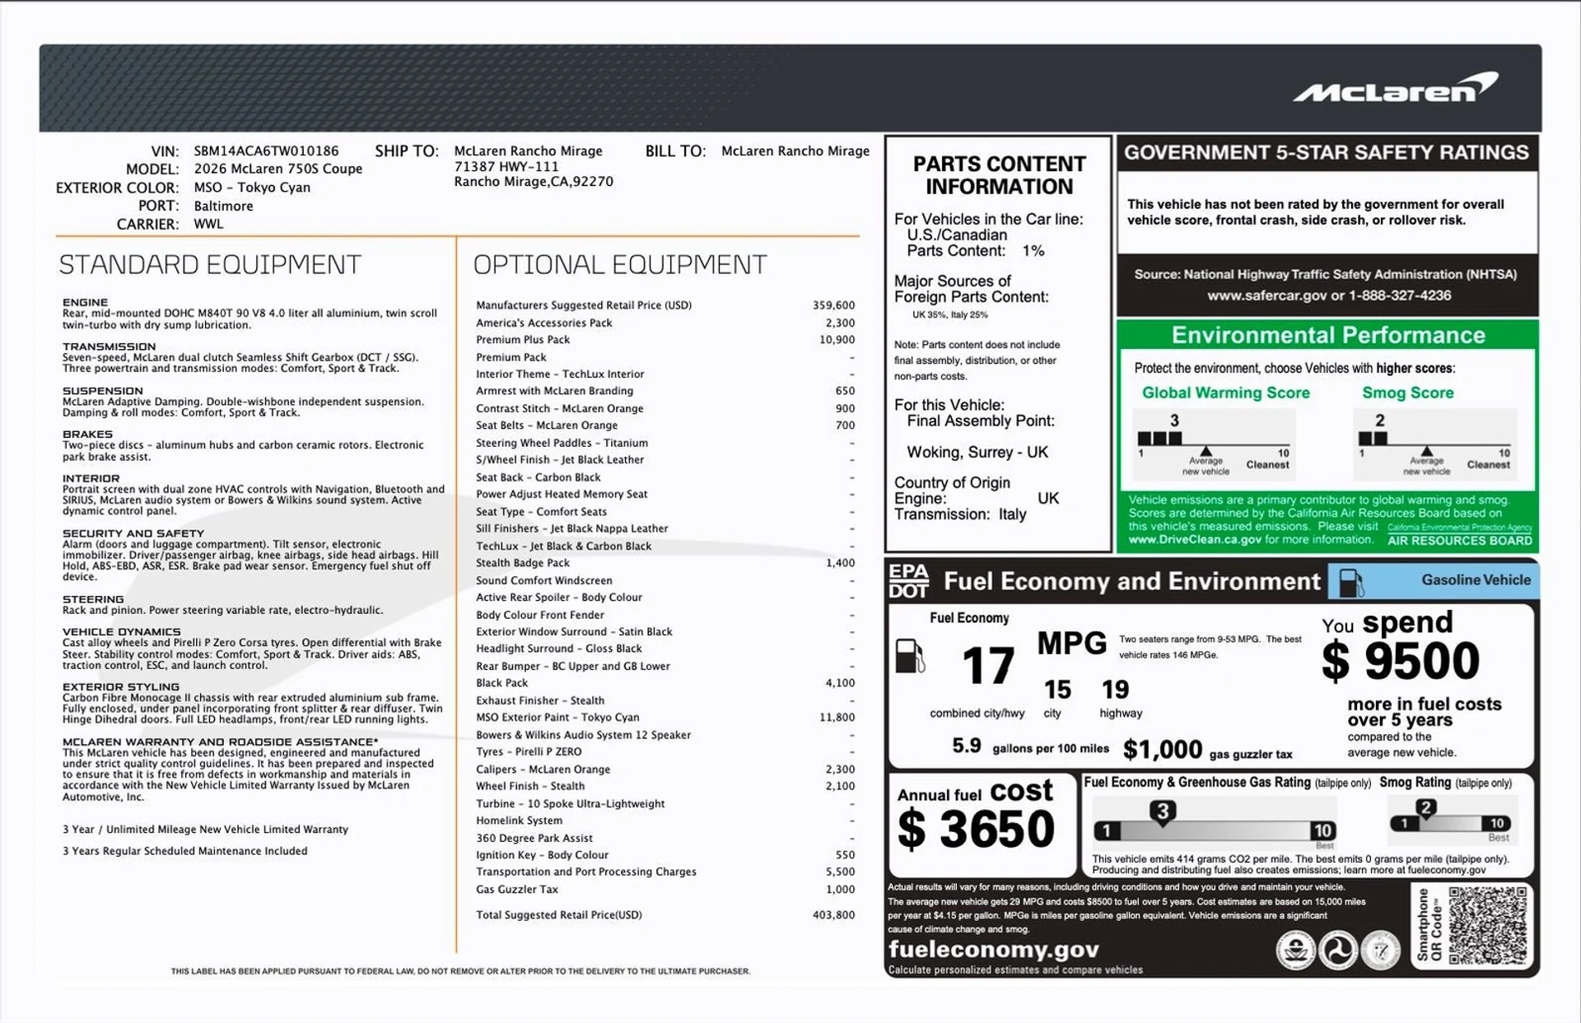Screen dimensions: 1581x1023
Task: Select the fuel pump icon near Fuel Economy
Action: 911,654
